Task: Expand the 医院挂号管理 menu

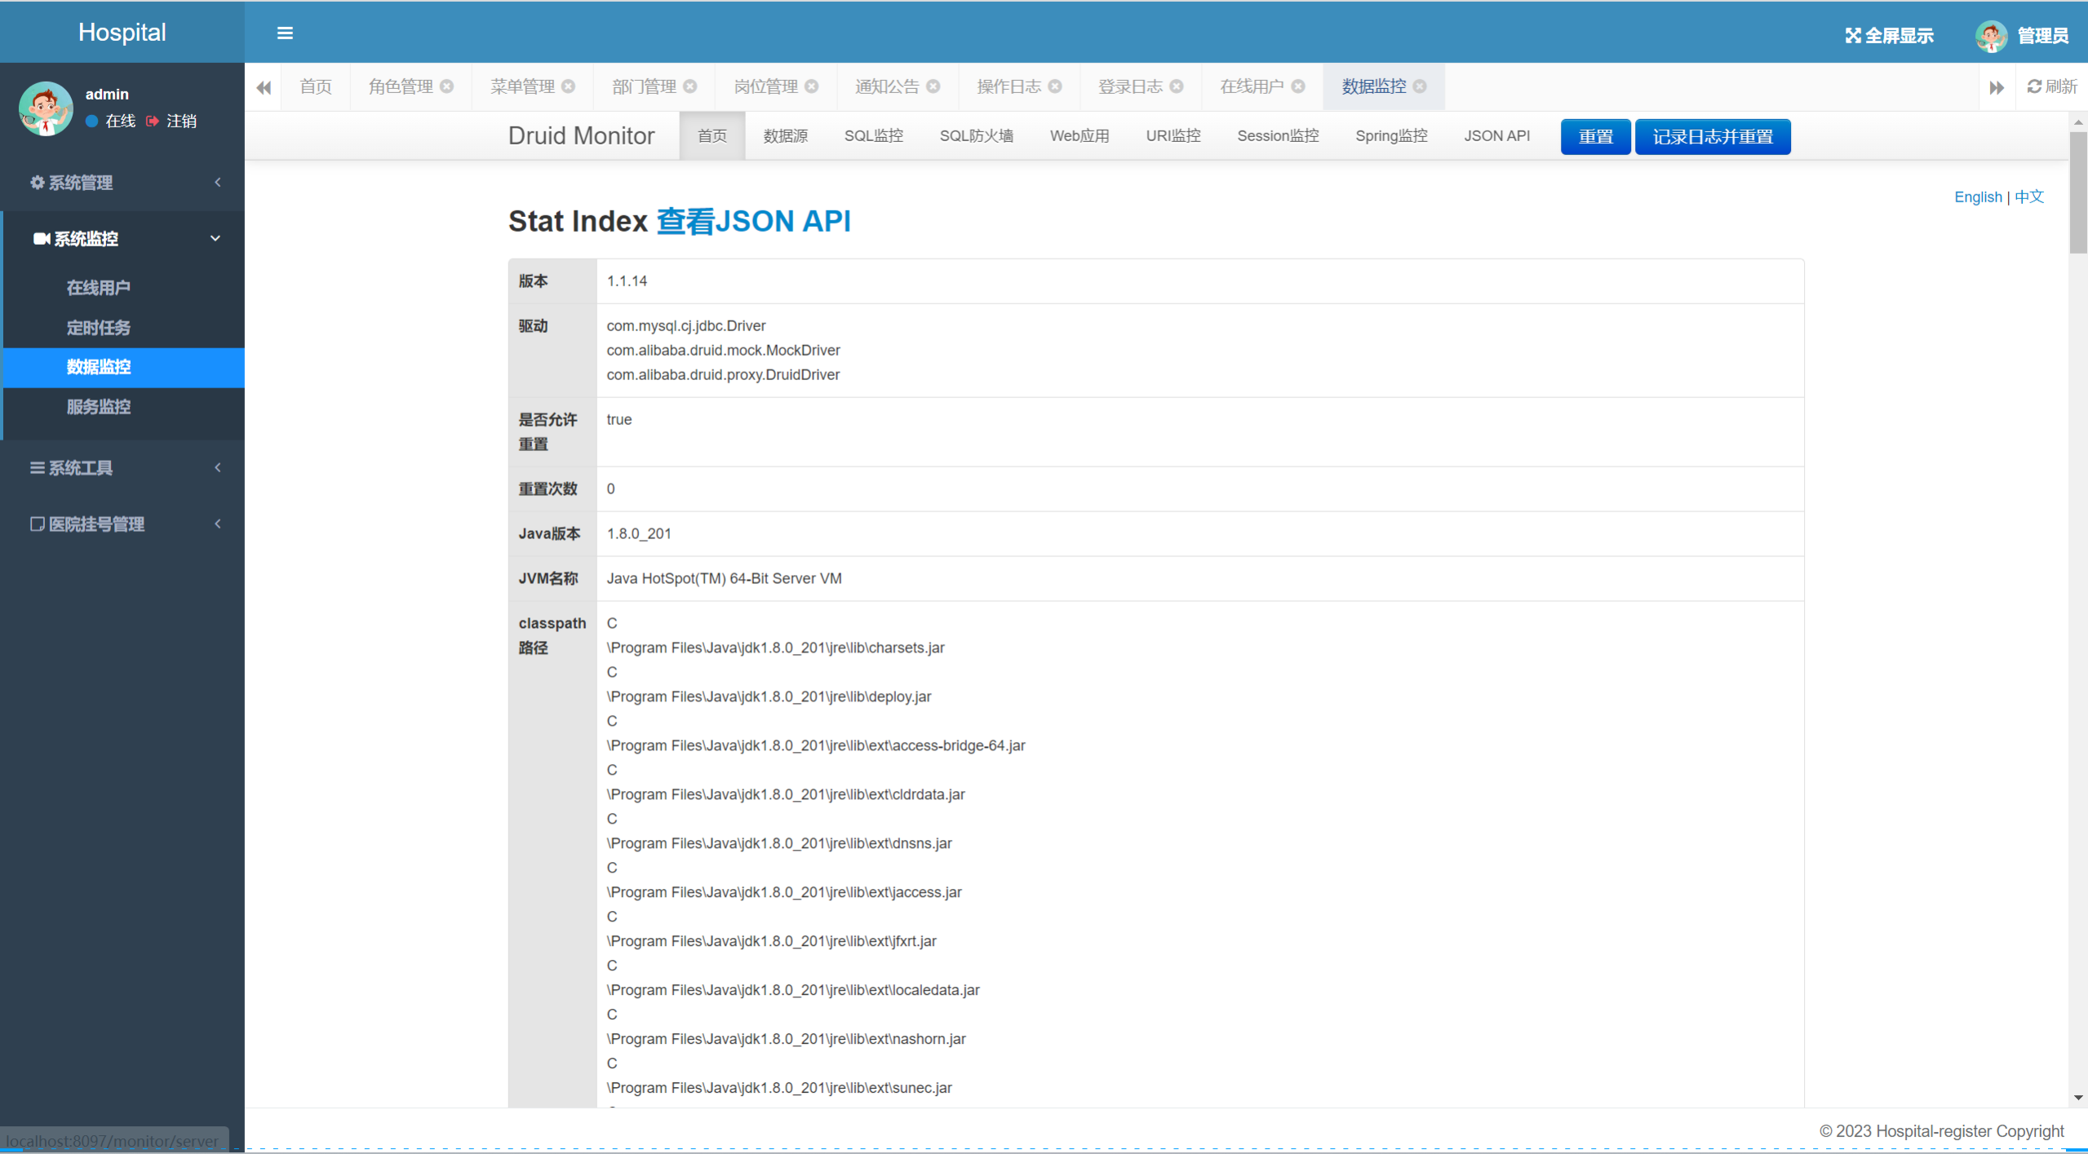Action: point(122,524)
